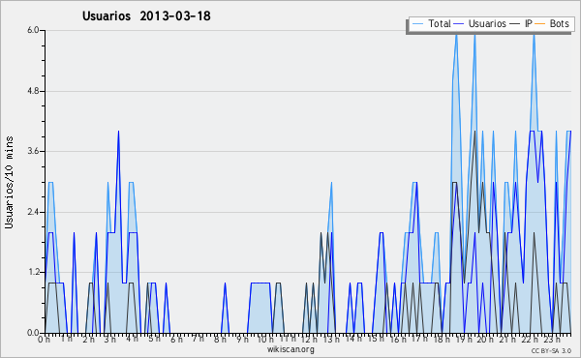Click the chart title 'Usuarios 2013-03-18'
Viewport: 581px width, 358px height.
(x=146, y=15)
